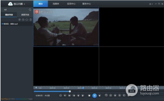164x101 pixels.
Task: Open the 流媒体 tab
Action: (56, 4)
